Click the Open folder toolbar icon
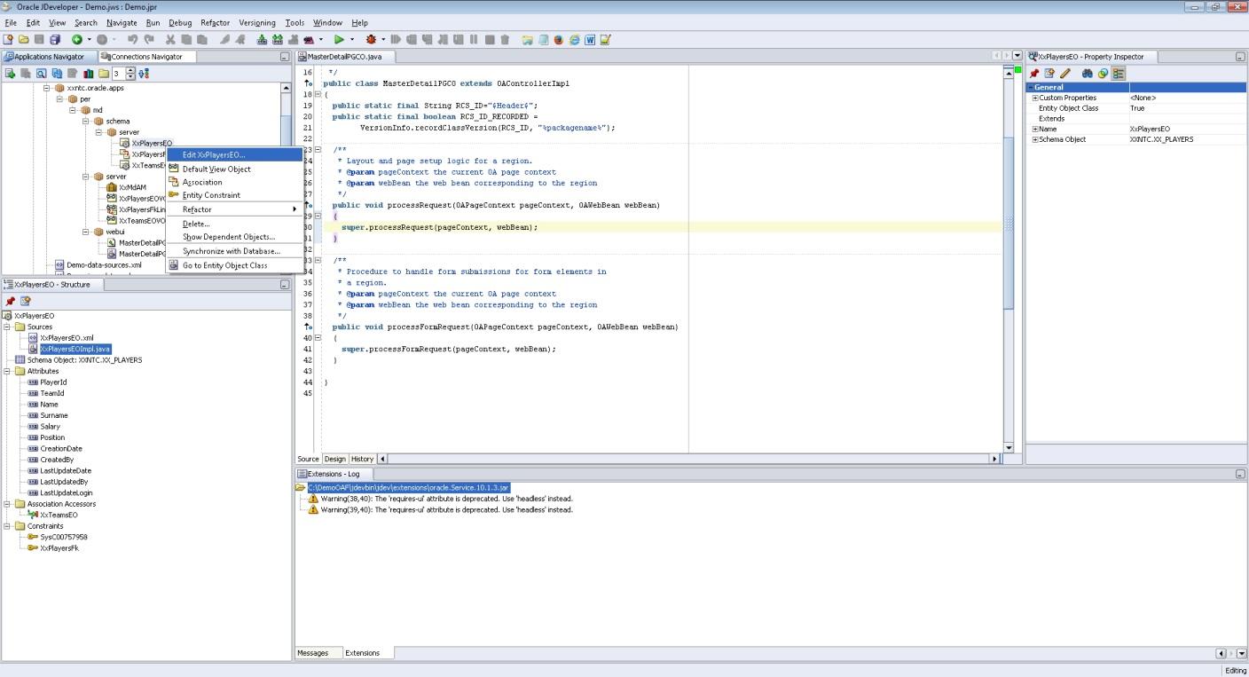Screen dimensions: 1249x677 click(24, 39)
